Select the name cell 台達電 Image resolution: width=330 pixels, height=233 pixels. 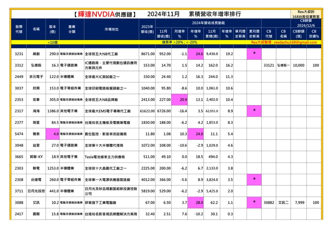[36, 180]
